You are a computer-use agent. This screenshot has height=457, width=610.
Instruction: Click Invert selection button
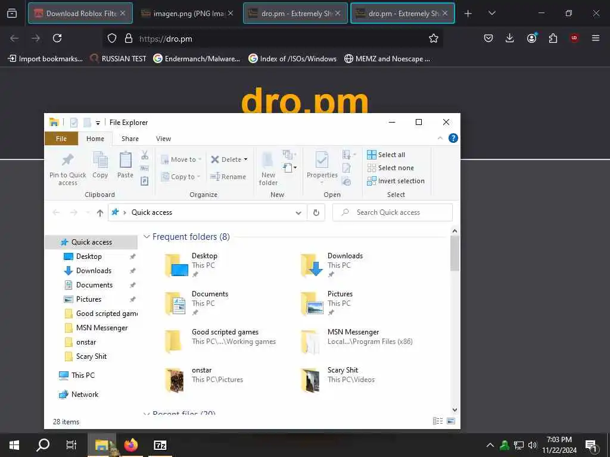pyautogui.click(x=396, y=181)
